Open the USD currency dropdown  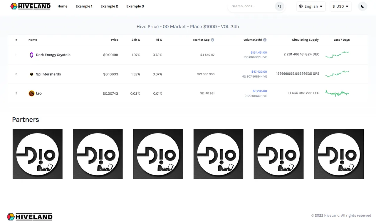click(x=340, y=6)
